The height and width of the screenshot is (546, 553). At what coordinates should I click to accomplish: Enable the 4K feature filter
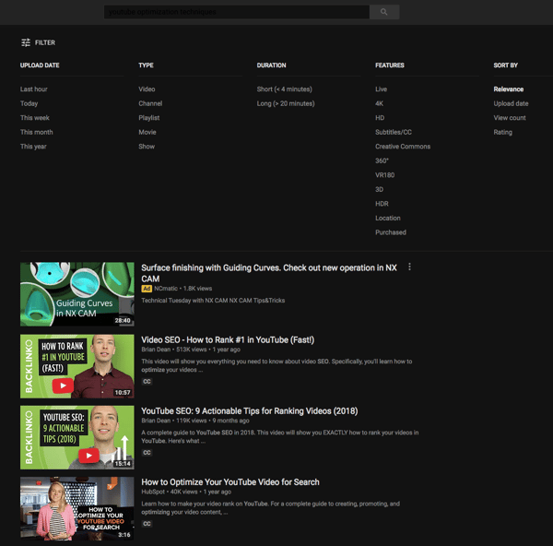[380, 103]
